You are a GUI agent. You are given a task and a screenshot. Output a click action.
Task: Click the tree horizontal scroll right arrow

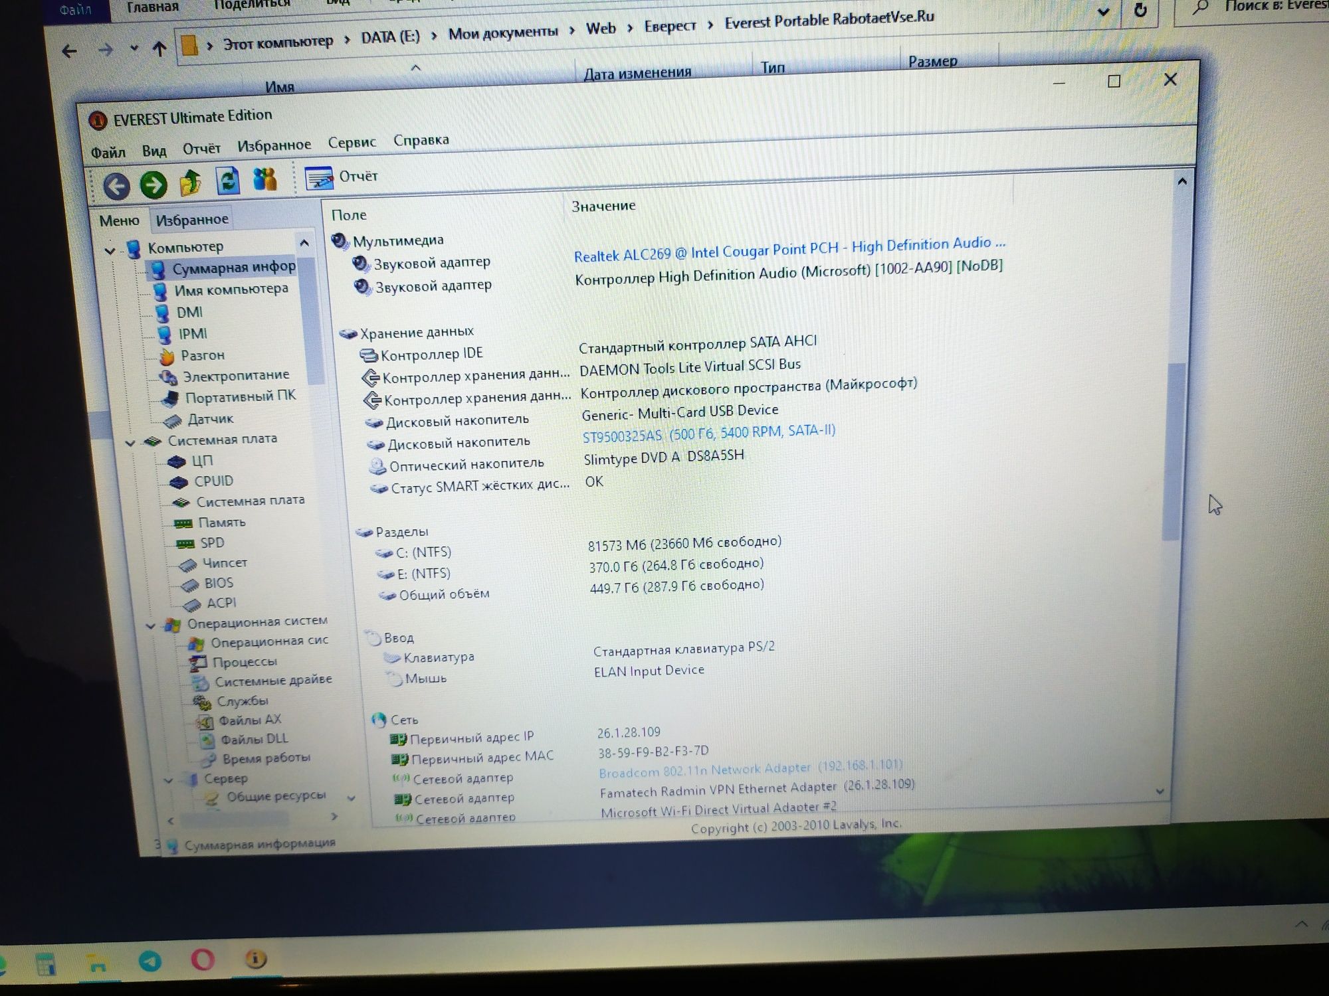coord(334,816)
